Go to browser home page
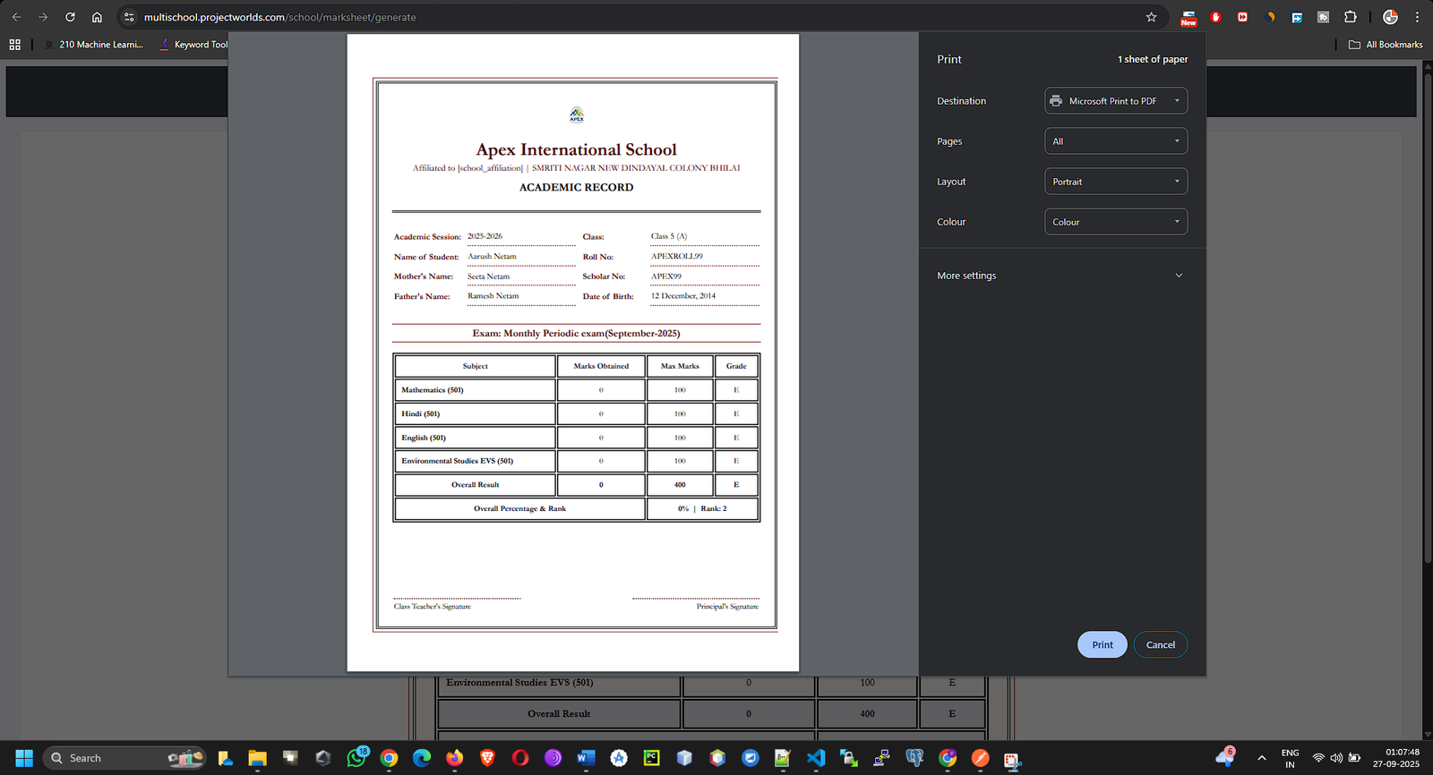The width and height of the screenshot is (1433, 775). (97, 17)
